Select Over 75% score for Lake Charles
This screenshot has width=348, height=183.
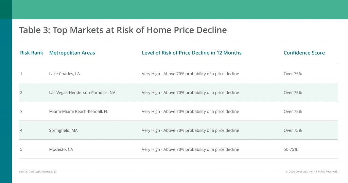click(x=293, y=74)
